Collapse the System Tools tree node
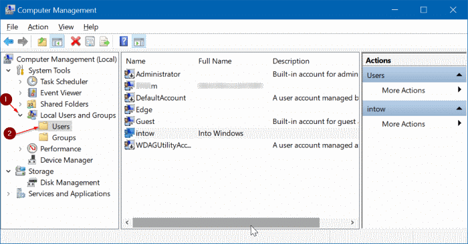This screenshot has width=468, height=244. (9, 71)
